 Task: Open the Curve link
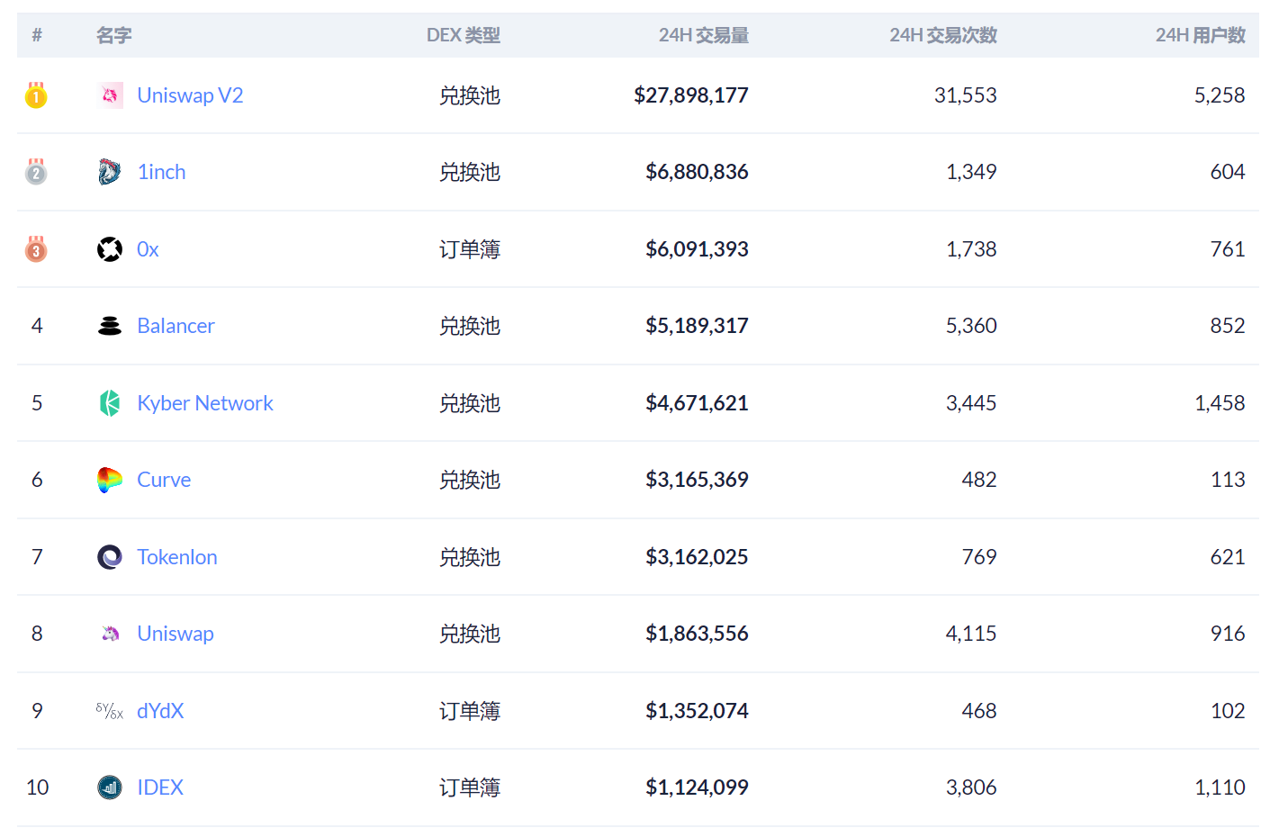[x=164, y=480]
